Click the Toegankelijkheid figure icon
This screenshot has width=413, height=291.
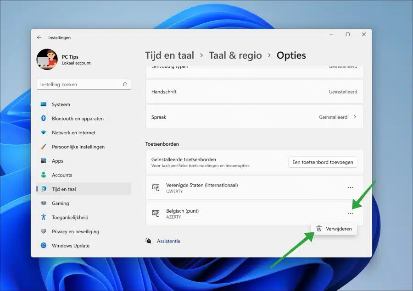coord(44,217)
